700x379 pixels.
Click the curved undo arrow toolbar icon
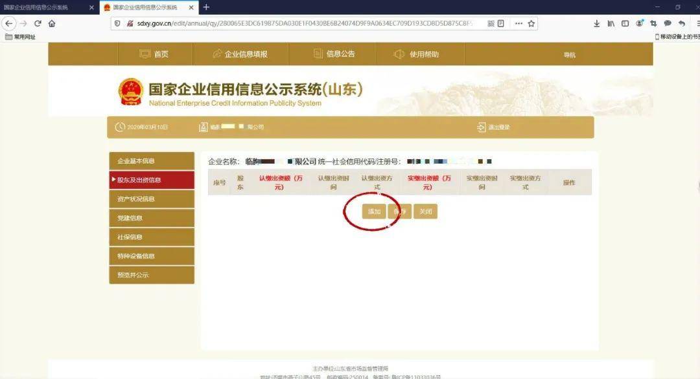682,23
